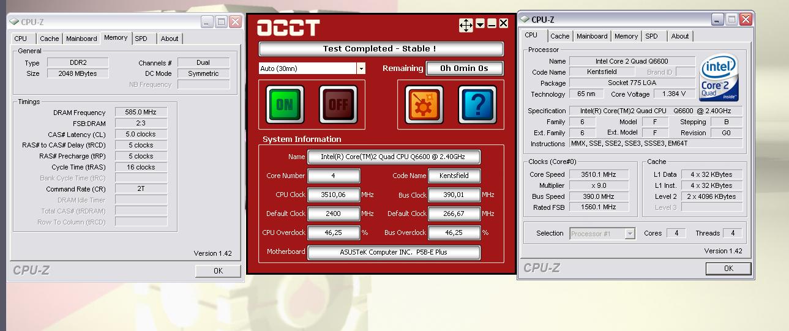Screen dimensions: 789x331
Task: Open Cache tab in right CPU-Z window
Action: pyautogui.click(x=560, y=36)
